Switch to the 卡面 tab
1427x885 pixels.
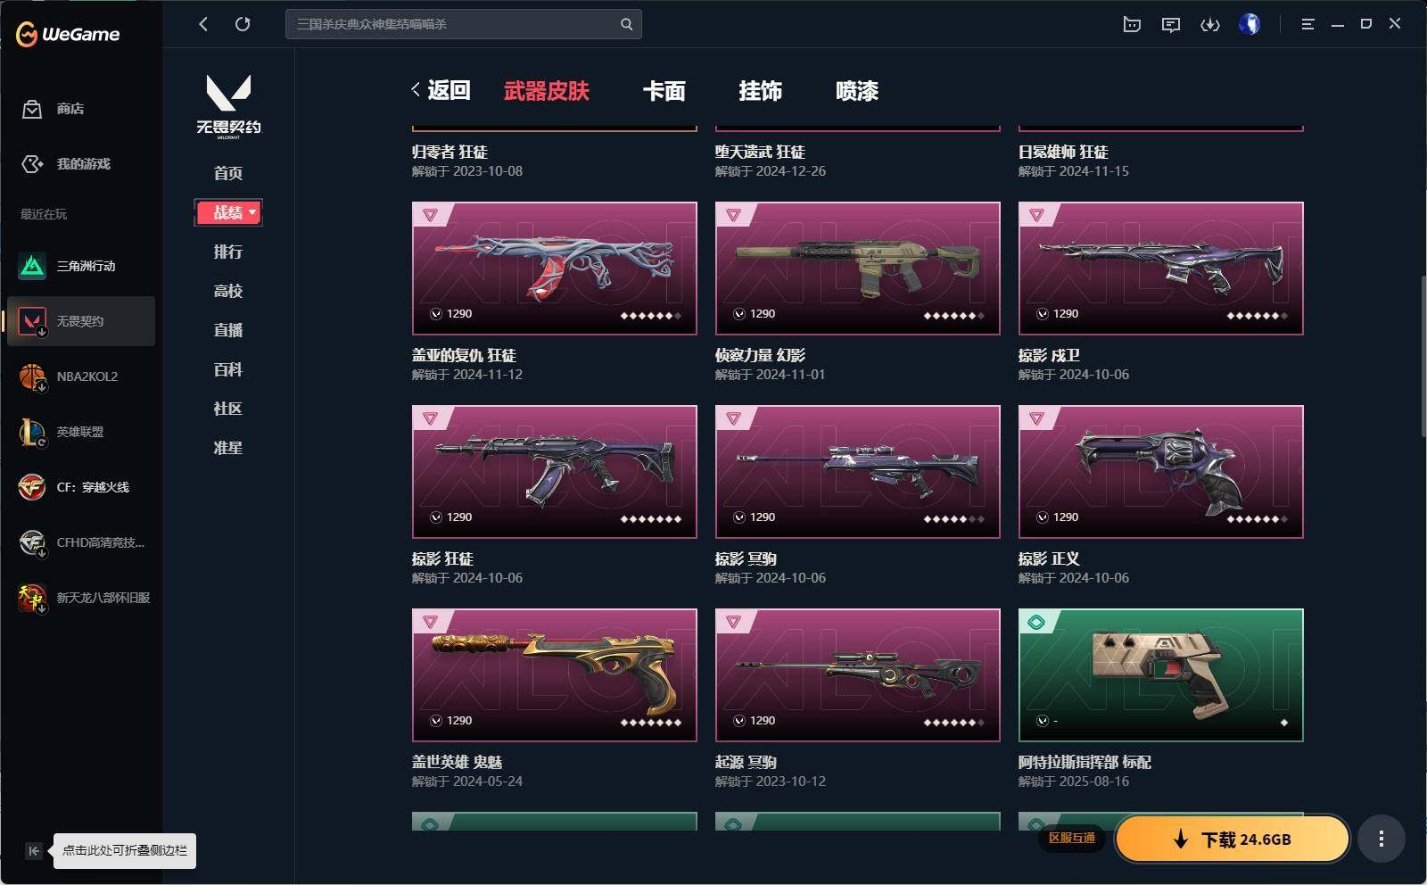[x=664, y=91]
